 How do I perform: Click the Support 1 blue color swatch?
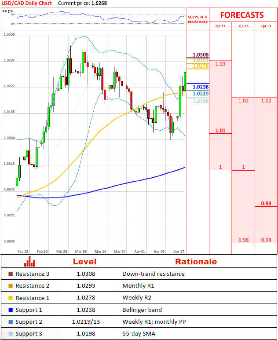pos(11,310)
